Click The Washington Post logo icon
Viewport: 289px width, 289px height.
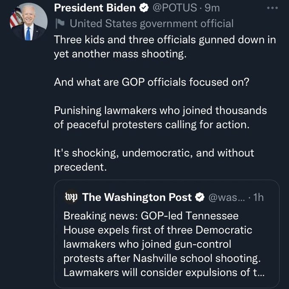(x=70, y=197)
